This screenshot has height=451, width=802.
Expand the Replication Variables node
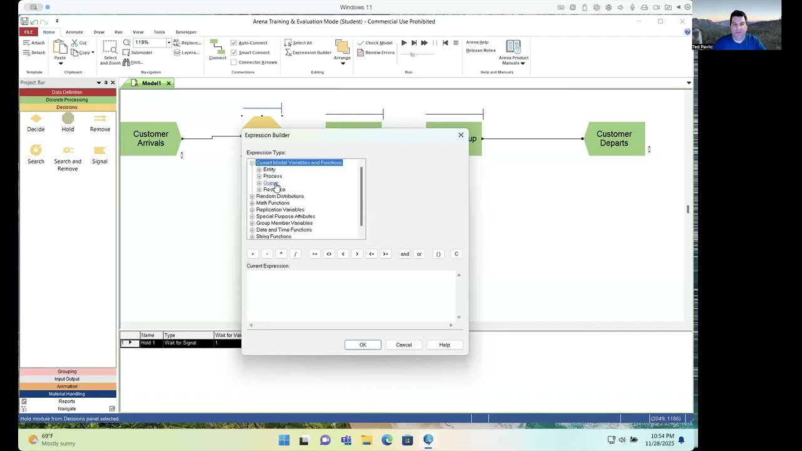pos(252,210)
